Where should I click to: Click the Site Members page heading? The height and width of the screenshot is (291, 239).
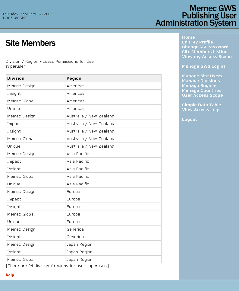(x=30, y=43)
